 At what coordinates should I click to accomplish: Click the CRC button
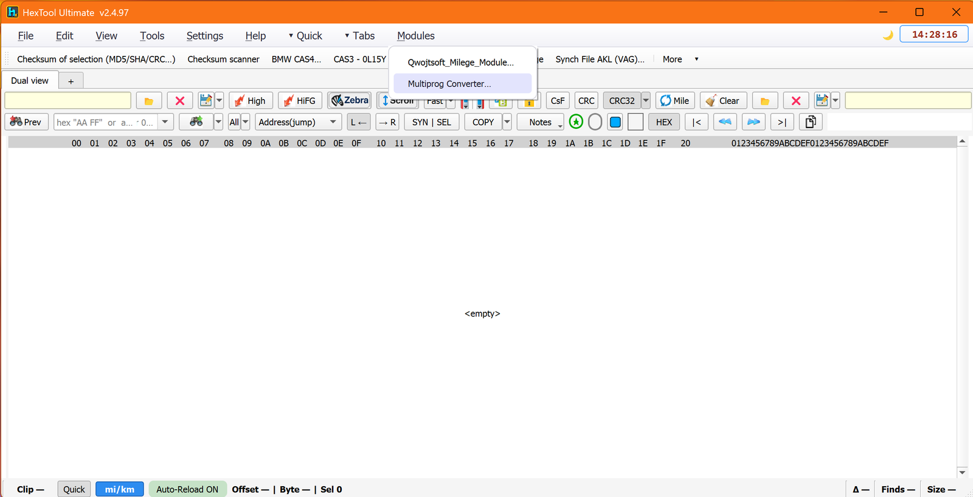pyautogui.click(x=586, y=101)
